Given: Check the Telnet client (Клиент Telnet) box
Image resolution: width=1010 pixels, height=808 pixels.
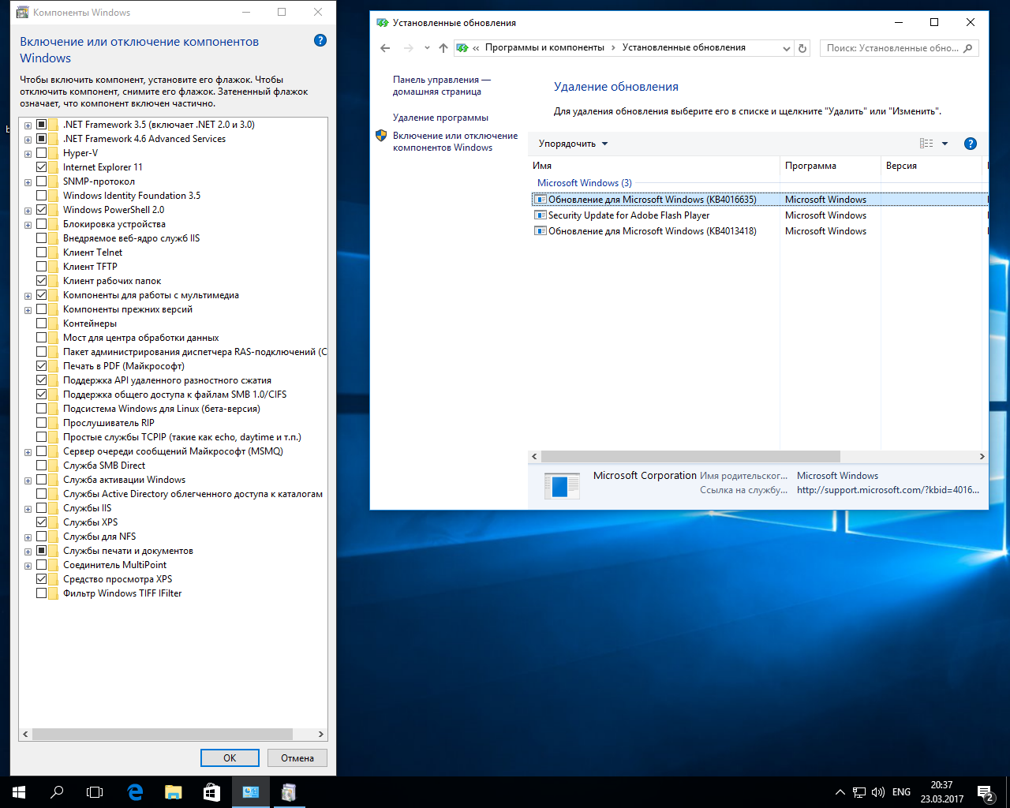Looking at the screenshot, I should click(x=41, y=252).
